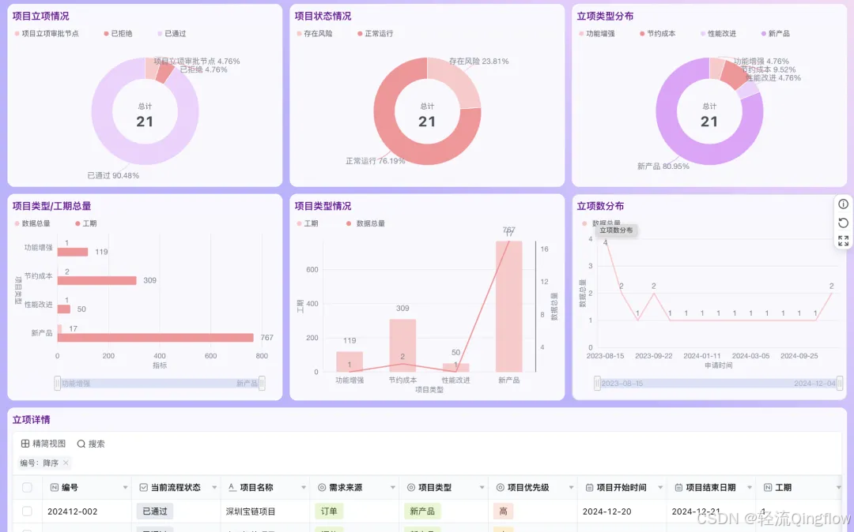Click the right zoom handle at 2024-12-04

coord(840,383)
